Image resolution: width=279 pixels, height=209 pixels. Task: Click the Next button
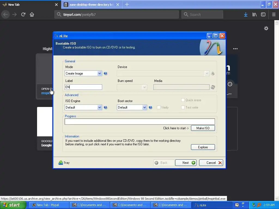(x=186, y=163)
